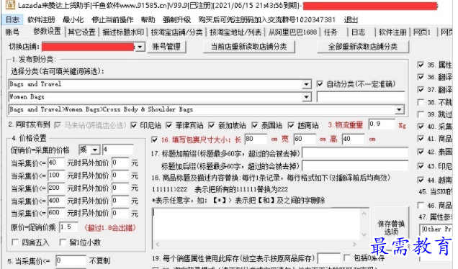Click the replacement rules text area
Viewport: 458px width, 269px height.
(256, 224)
